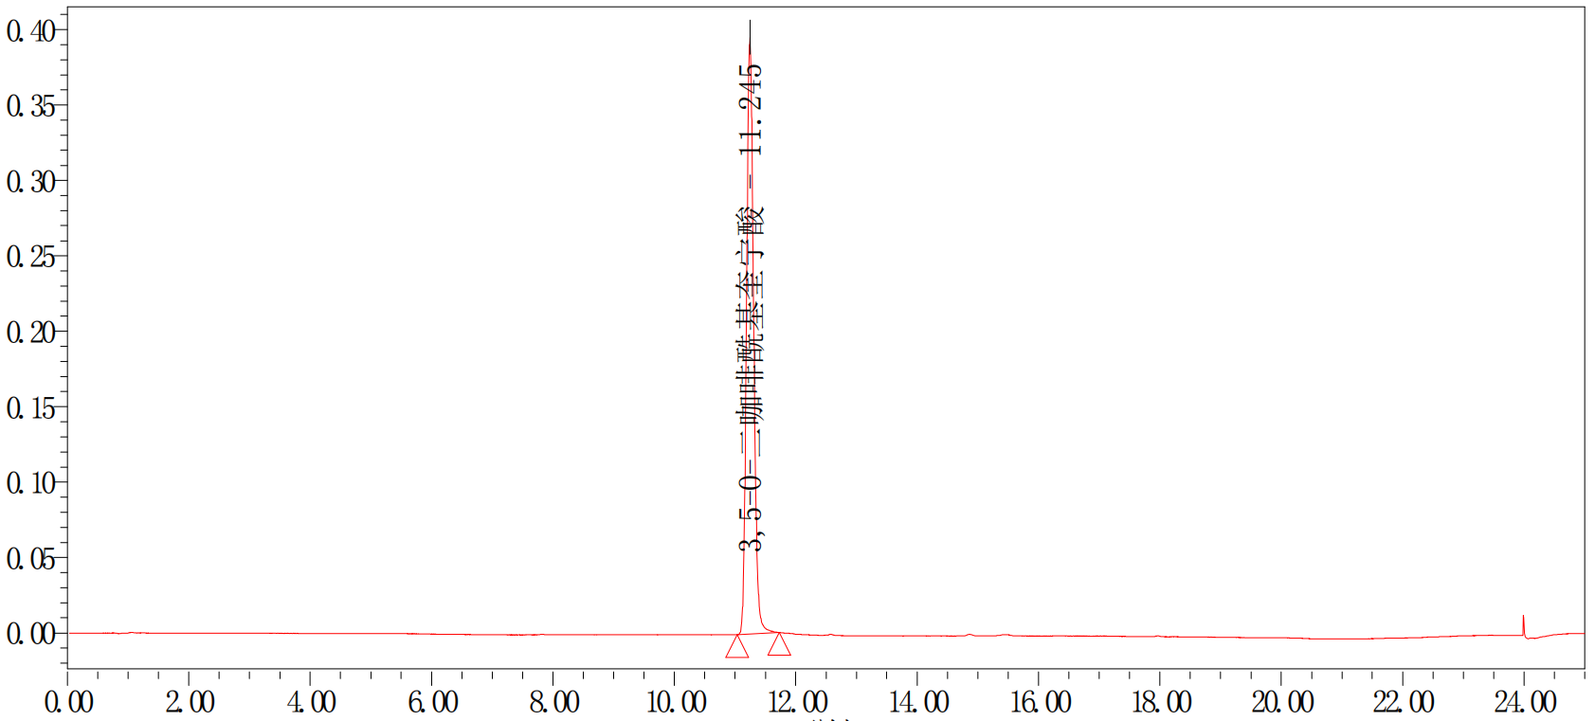Click the x-axis label 8.00
Screen dimensions: 1595x721
pyautogui.click(x=554, y=703)
